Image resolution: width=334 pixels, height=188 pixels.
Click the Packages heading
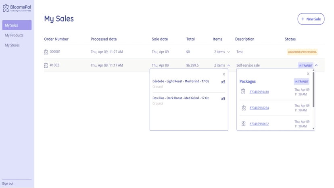tap(247, 81)
